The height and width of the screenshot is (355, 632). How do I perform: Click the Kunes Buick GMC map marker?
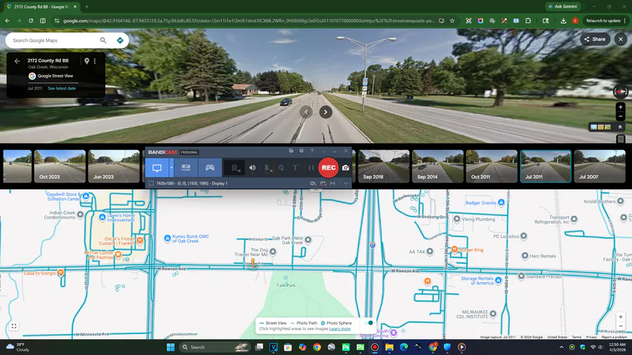click(167, 239)
